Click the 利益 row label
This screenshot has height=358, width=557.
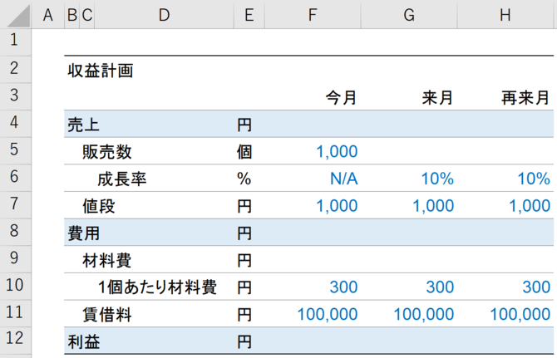coord(84,341)
